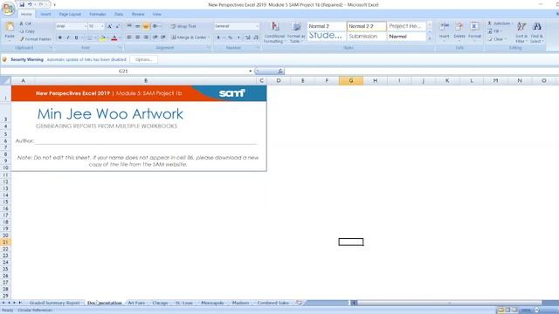
Task: Open the Art Fairs sheet
Action: coord(136,303)
